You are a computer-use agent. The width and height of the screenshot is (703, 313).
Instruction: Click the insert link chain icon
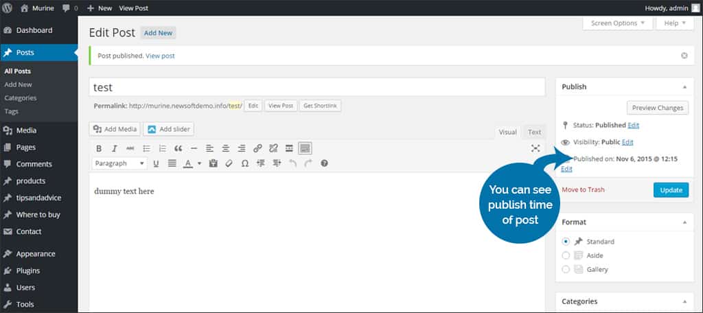click(257, 148)
